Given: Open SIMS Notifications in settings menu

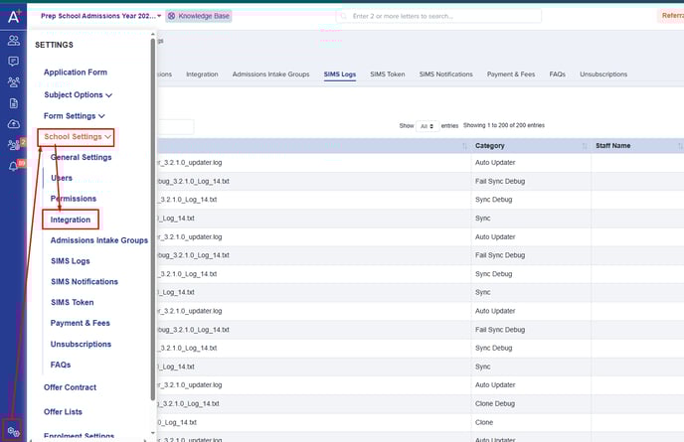Looking at the screenshot, I should pos(85,282).
